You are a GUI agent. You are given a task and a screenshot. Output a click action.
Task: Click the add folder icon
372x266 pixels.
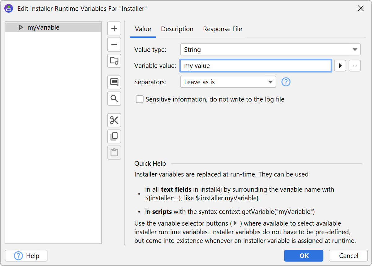point(114,61)
